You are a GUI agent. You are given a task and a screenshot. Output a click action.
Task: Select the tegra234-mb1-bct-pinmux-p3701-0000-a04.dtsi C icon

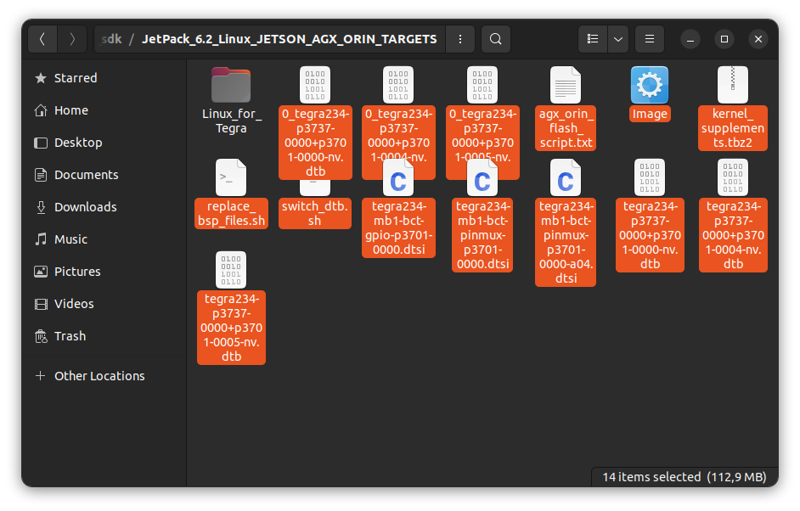coord(566,177)
